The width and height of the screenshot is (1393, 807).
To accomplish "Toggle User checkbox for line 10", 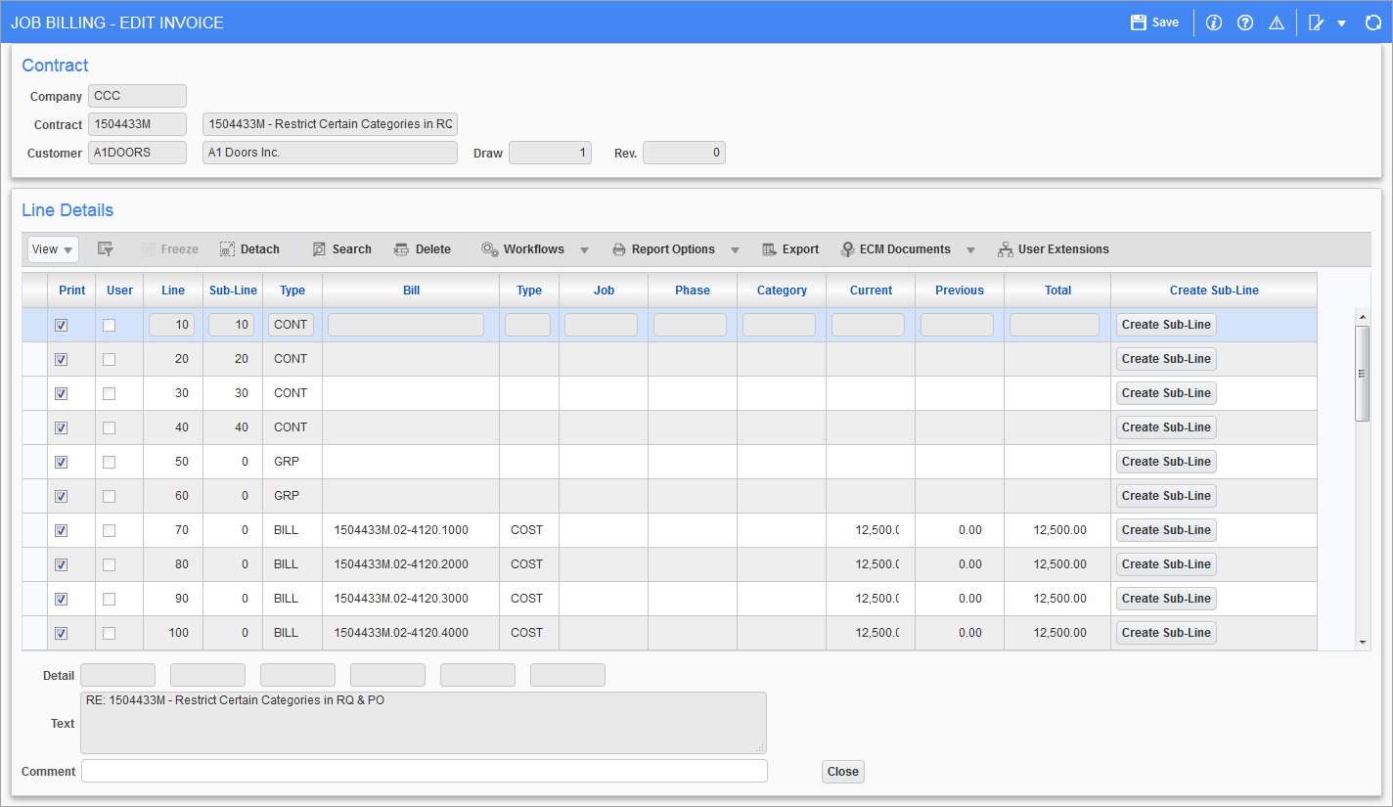I will pos(109,325).
